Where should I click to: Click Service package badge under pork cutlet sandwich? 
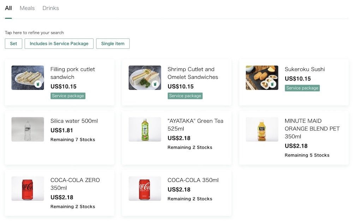pos(68,96)
